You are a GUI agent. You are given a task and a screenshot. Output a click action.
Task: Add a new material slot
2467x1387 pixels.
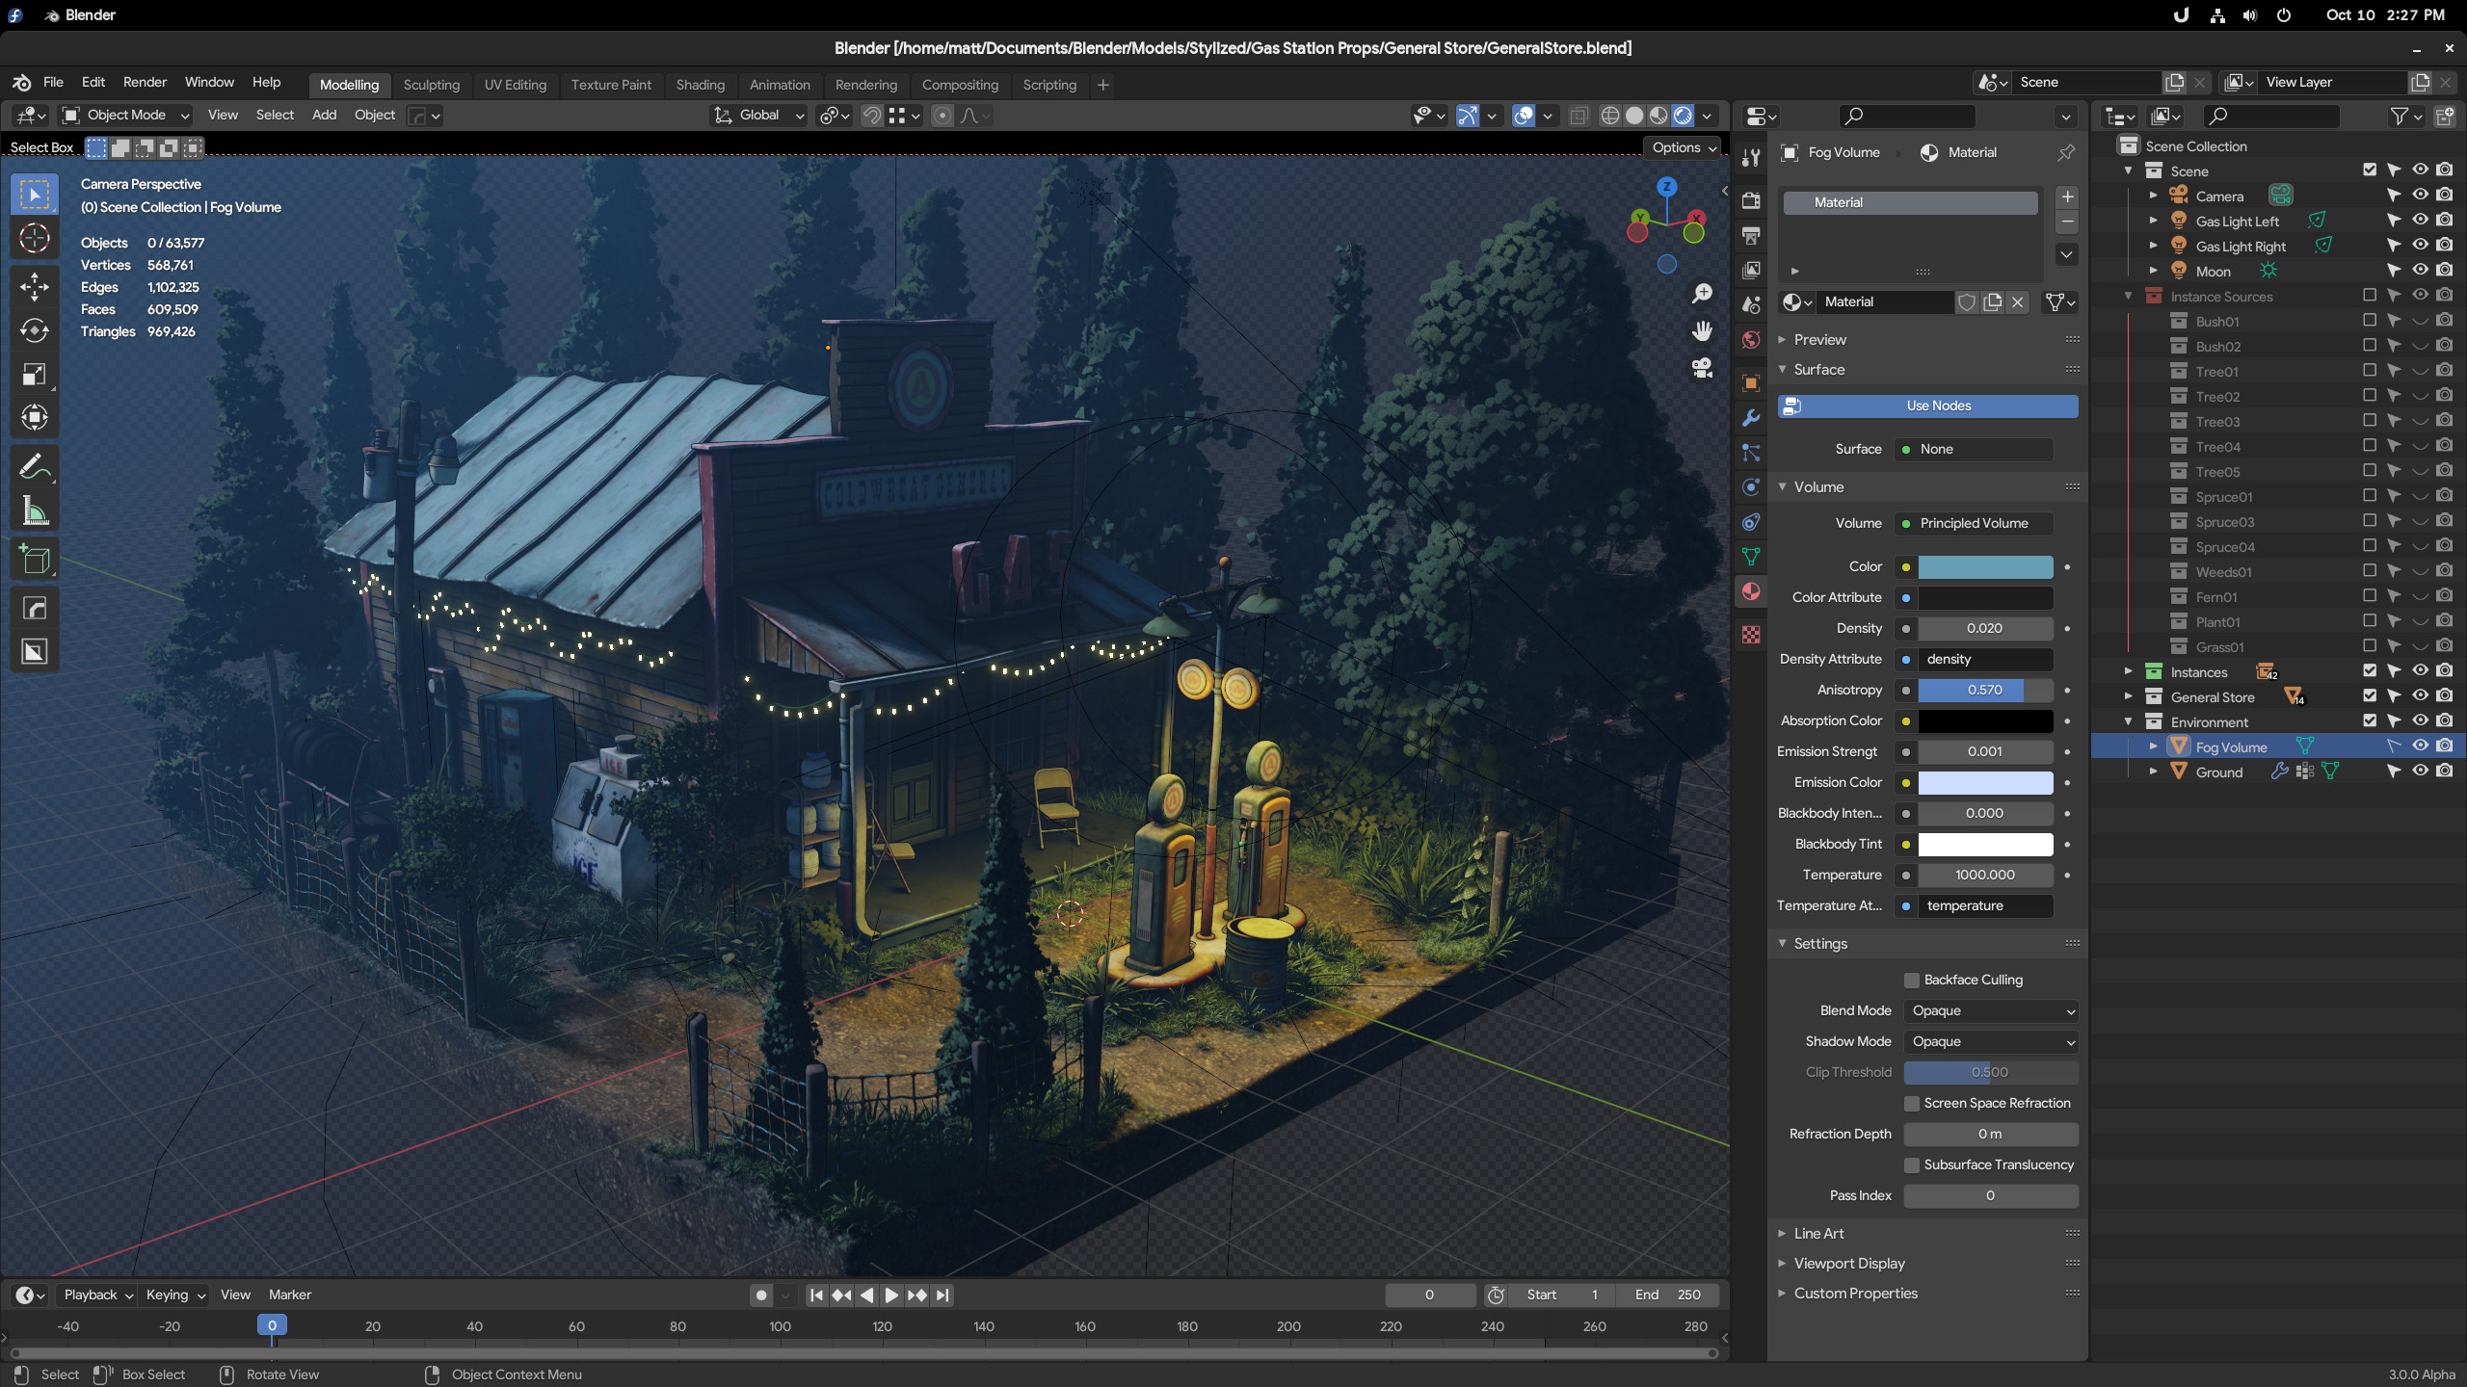pyautogui.click(x=2067, y=196)
